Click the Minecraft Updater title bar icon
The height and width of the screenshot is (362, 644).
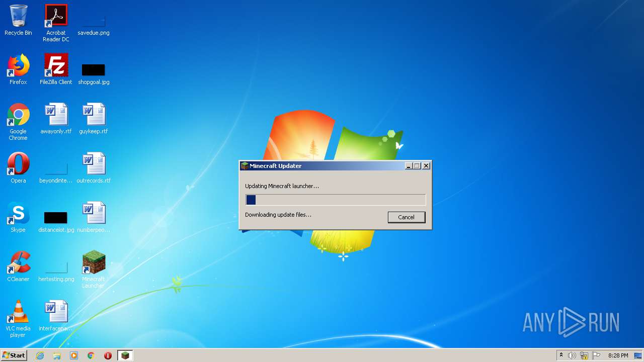245,166
